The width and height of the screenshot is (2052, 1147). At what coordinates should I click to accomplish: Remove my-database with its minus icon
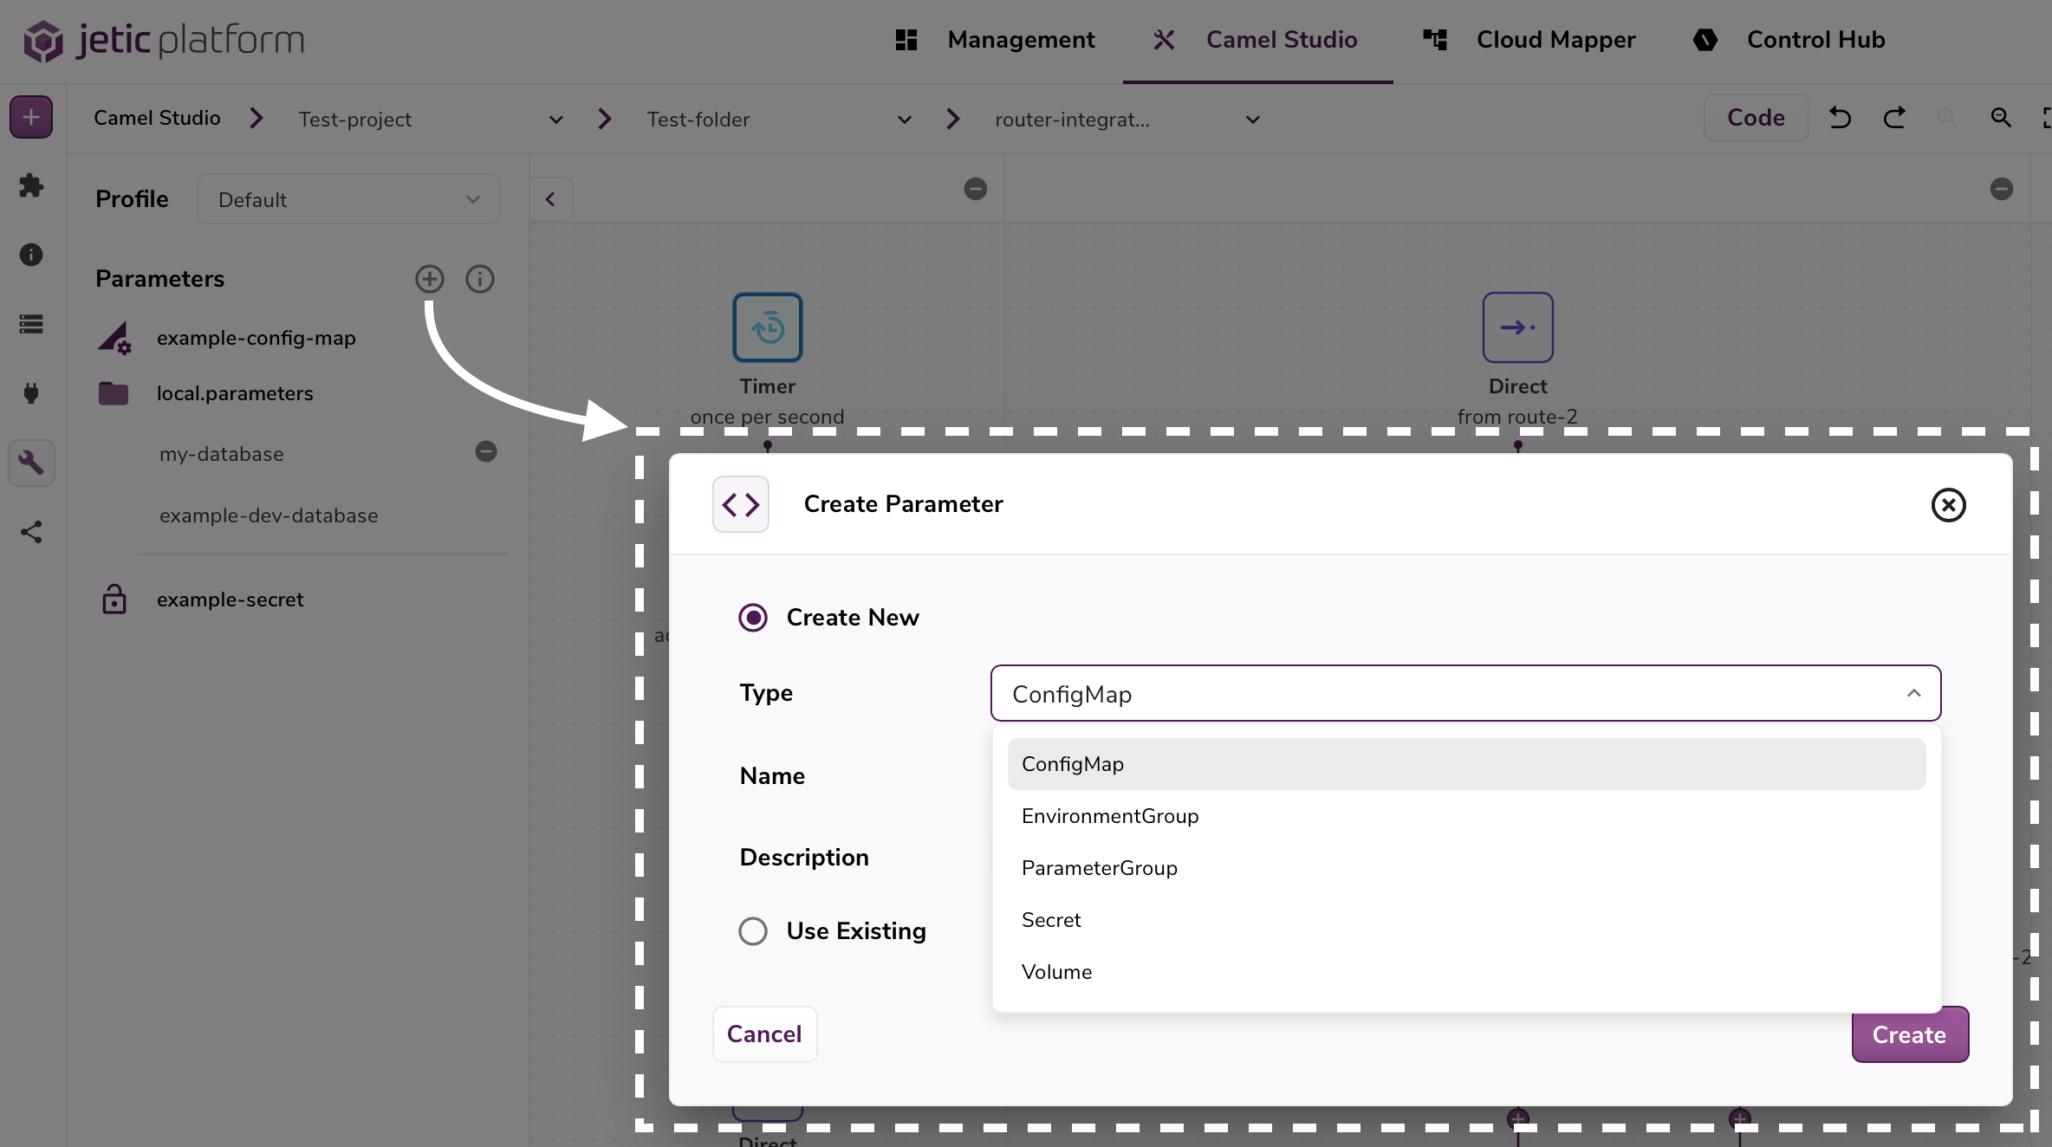[486, 451]
